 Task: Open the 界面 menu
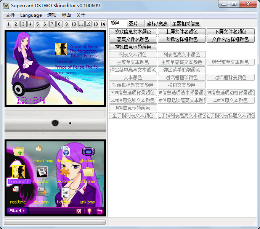66,15
